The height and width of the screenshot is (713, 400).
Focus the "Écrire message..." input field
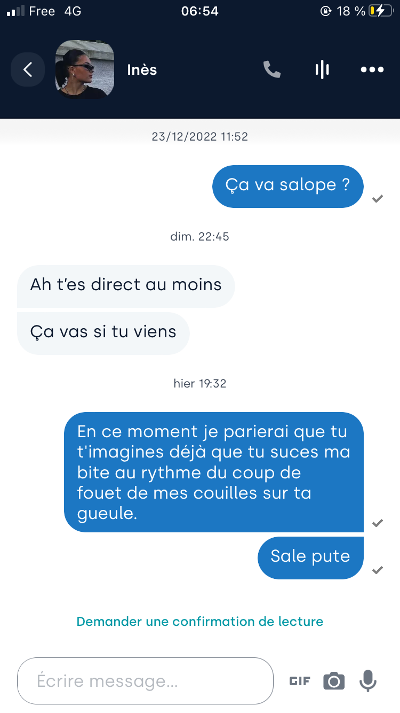(145, 681)
